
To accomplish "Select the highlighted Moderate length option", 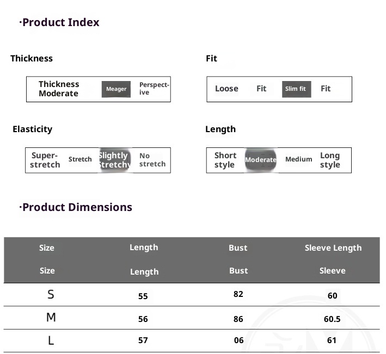I will [x=260, y=160].
